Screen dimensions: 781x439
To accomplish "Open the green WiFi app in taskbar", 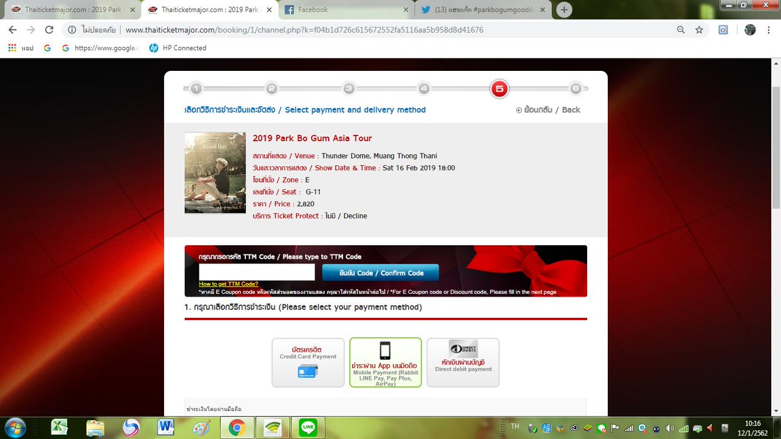I will pyautogui.click(x=272, y=427).
